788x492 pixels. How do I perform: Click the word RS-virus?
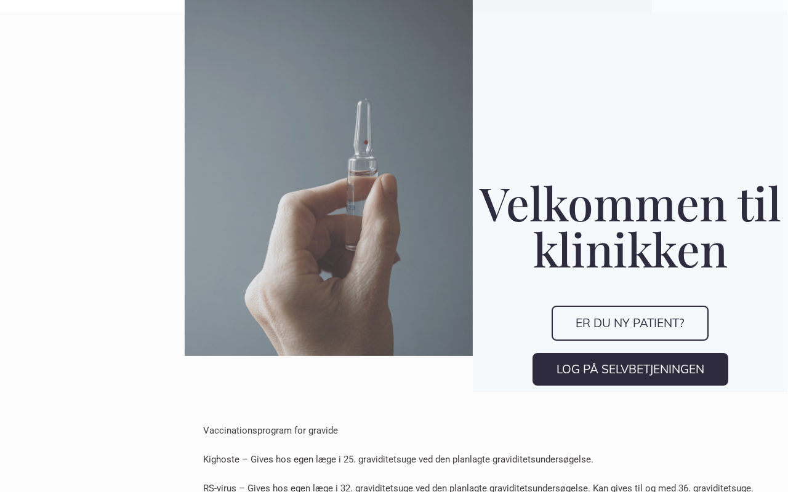click(x=220, y=488)
